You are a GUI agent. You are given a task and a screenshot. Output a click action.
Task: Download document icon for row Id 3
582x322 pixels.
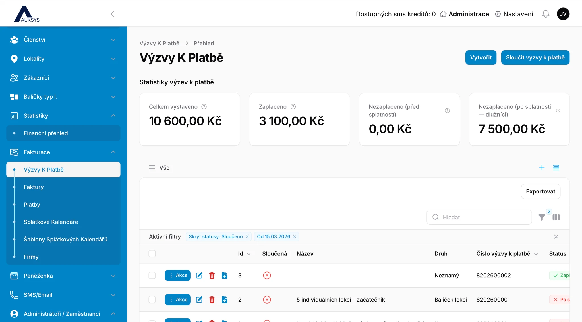(x=225, y=275)
